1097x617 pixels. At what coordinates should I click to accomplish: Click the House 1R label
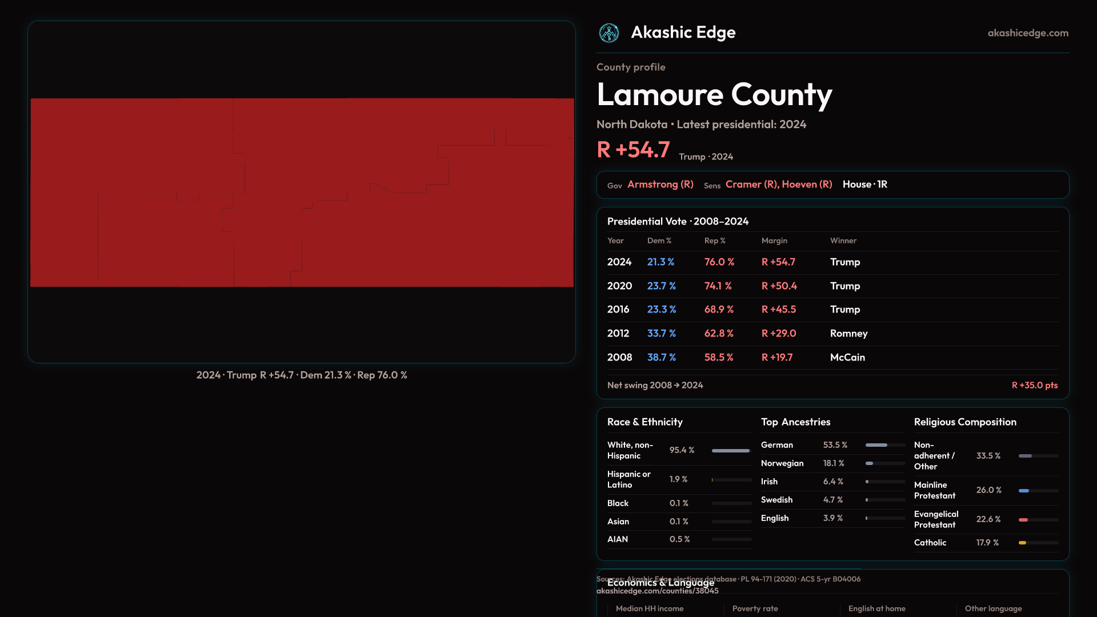coord(864,185)
